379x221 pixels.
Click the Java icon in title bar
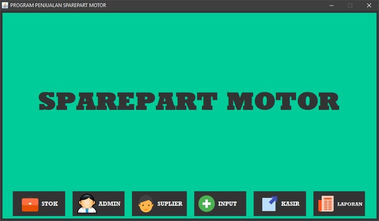[x=5, y=5]
